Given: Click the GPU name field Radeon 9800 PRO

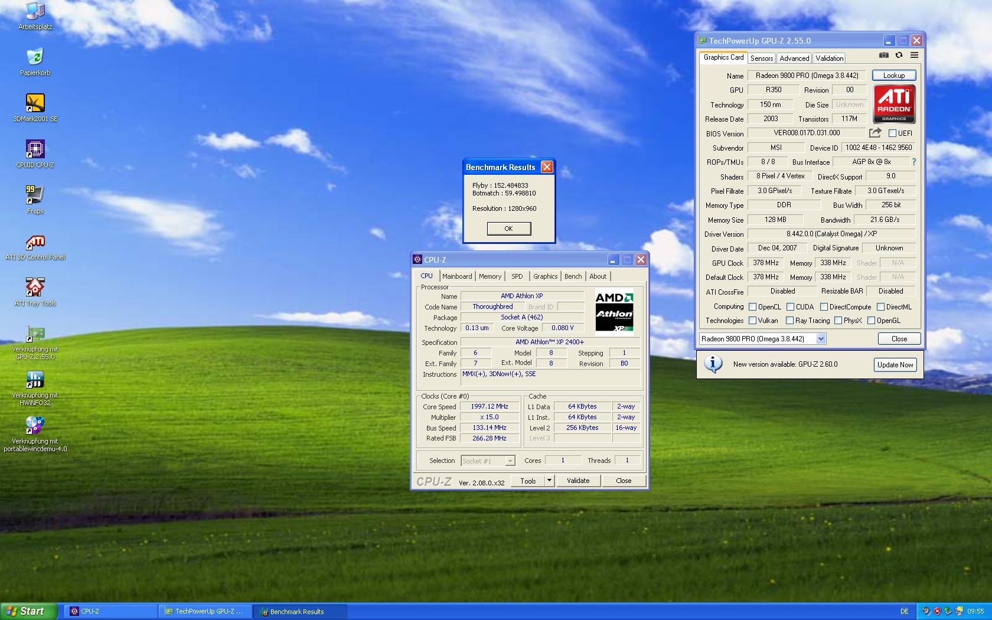Looking at the screenshot, I should [807, 76].
